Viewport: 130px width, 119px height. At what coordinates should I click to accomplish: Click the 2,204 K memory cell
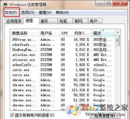[x=82, y=45]
